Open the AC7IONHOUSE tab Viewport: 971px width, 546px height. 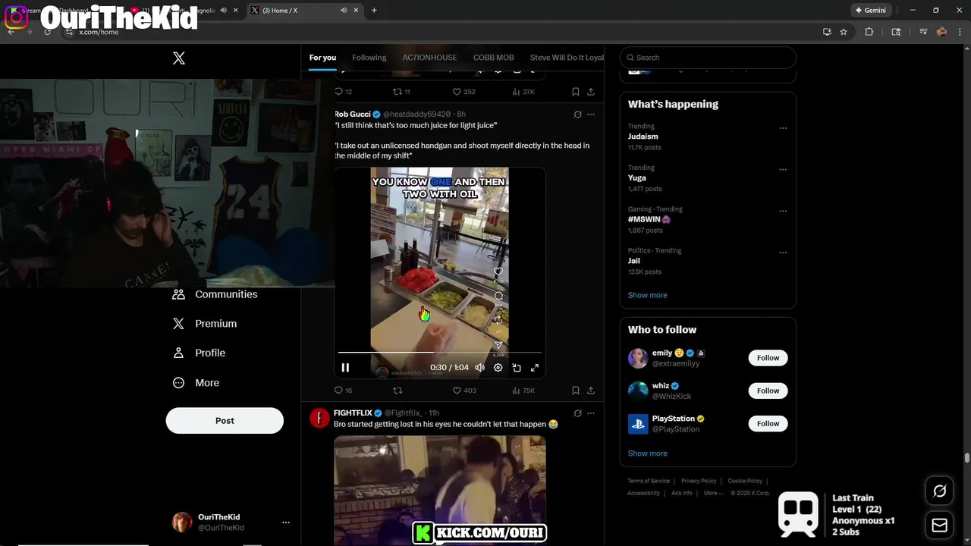point(429,58)
